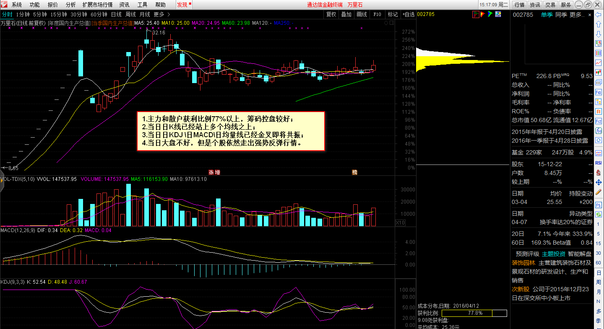The height and width of the screenshot is (329, 604).
Task: Click the 标记 mark button
Action: point(393,14)
